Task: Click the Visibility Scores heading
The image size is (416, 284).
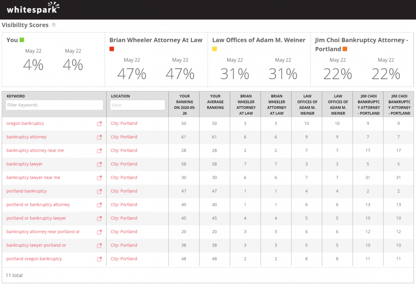Action: coord(25,25)
